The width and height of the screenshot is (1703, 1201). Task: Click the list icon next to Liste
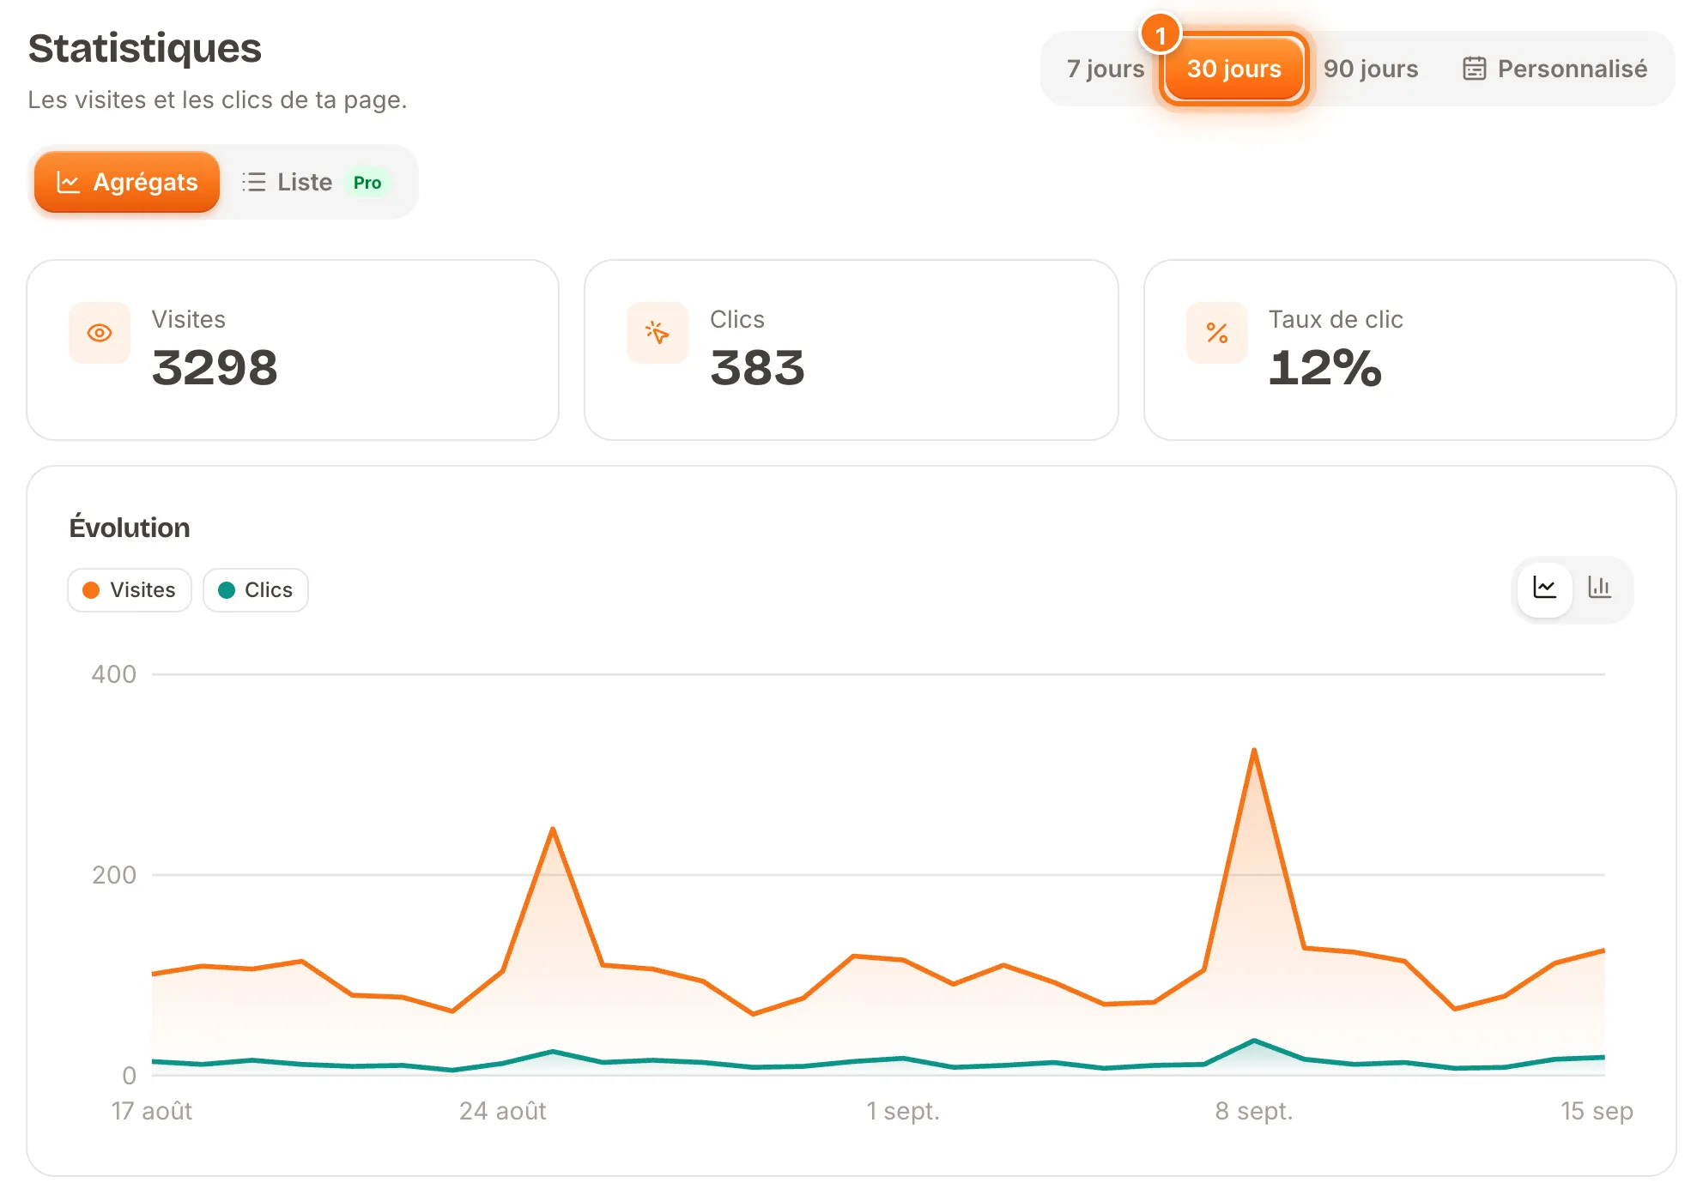pos(253,182)
